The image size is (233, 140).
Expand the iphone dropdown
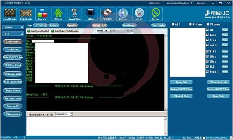click(22, 27)
